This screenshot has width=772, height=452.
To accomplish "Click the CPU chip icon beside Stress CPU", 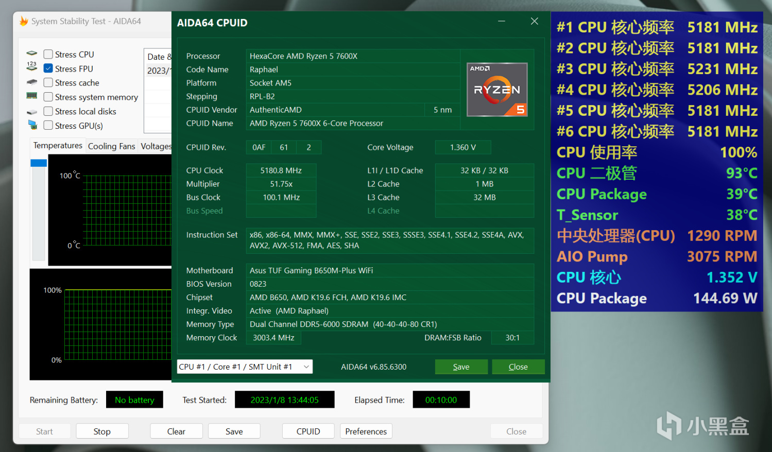I will (x=32, y=54).
